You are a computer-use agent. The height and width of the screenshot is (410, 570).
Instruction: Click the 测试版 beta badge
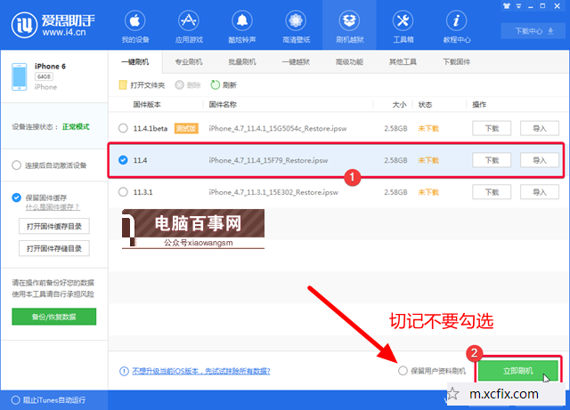click(x=186, y=128)
